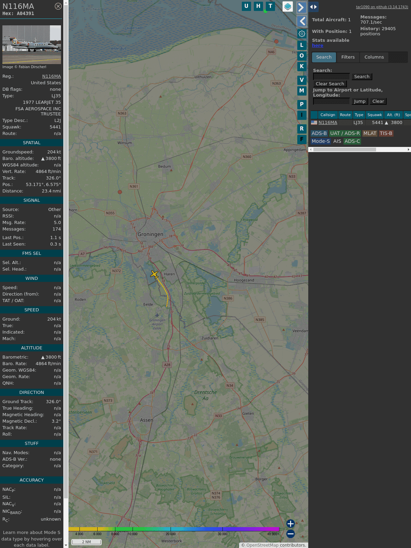Click the left chevron arrow button
The height and width of the screenshot is (548, 411).
coord(301,21)
